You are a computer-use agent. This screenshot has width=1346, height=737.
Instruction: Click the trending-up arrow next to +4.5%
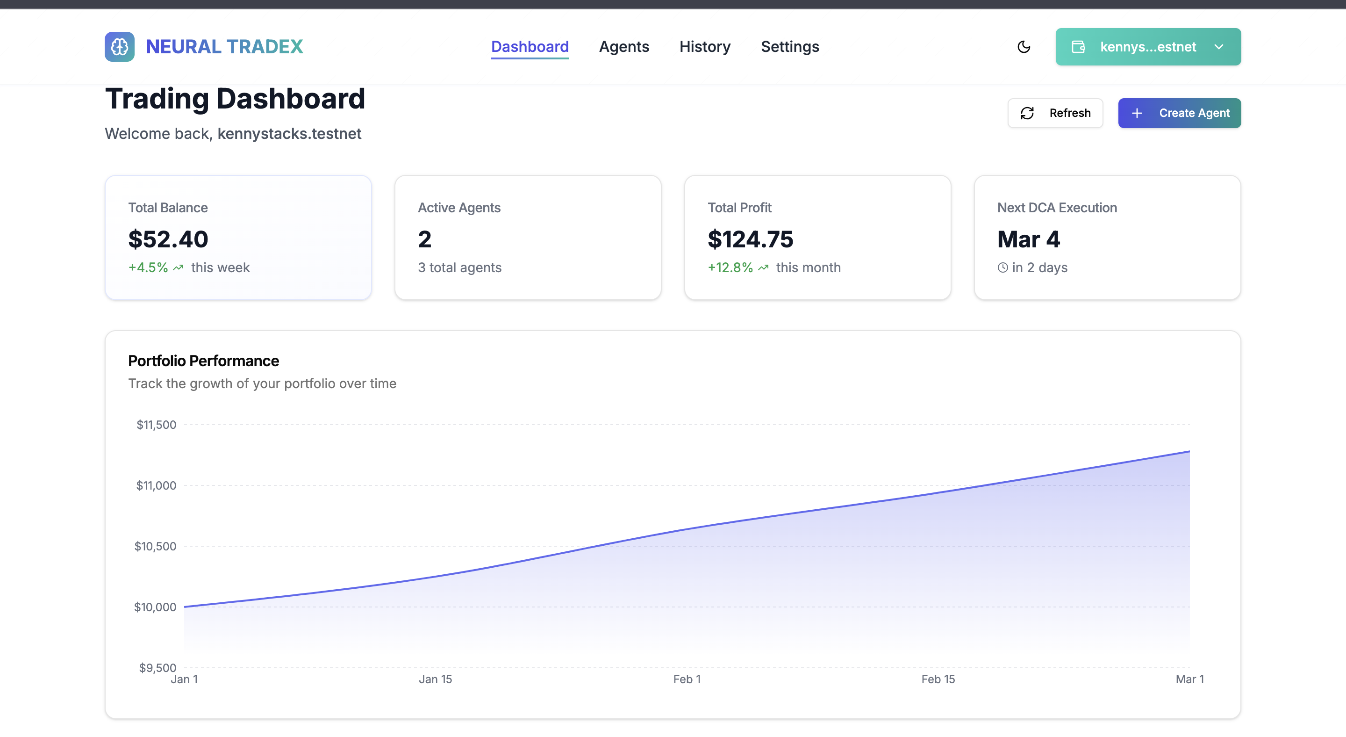[x=179, y=267]
